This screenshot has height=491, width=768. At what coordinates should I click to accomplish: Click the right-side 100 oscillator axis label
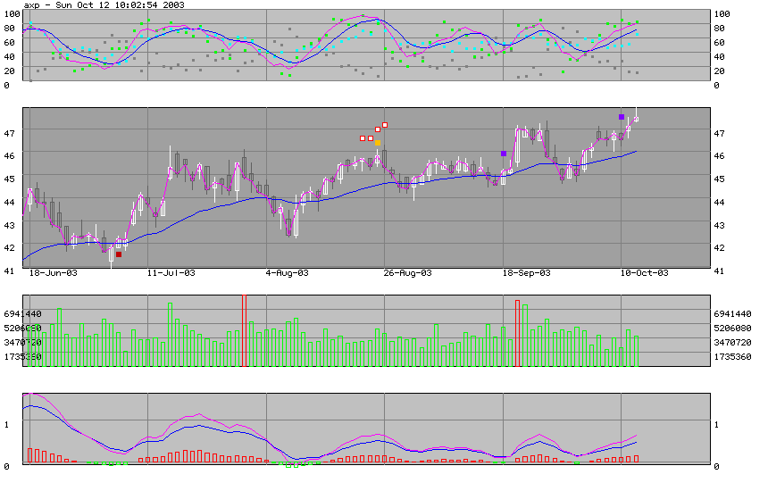(722, 14)
